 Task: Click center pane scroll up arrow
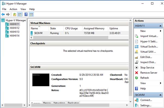[x=130, y=20]
